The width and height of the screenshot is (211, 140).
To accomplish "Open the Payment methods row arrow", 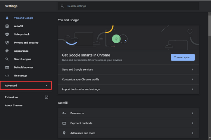I will [193, 123].
